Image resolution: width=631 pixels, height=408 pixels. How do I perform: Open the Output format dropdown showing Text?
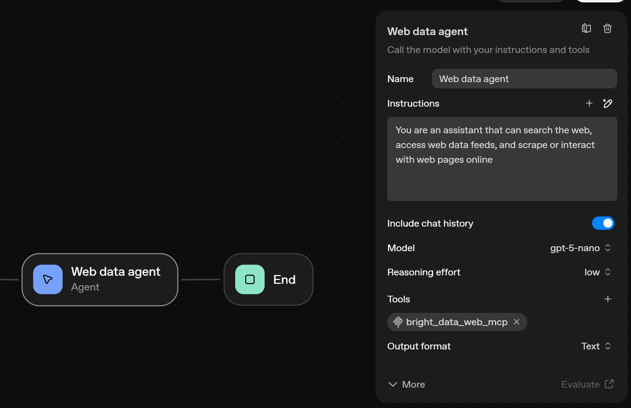click(596, 346)
